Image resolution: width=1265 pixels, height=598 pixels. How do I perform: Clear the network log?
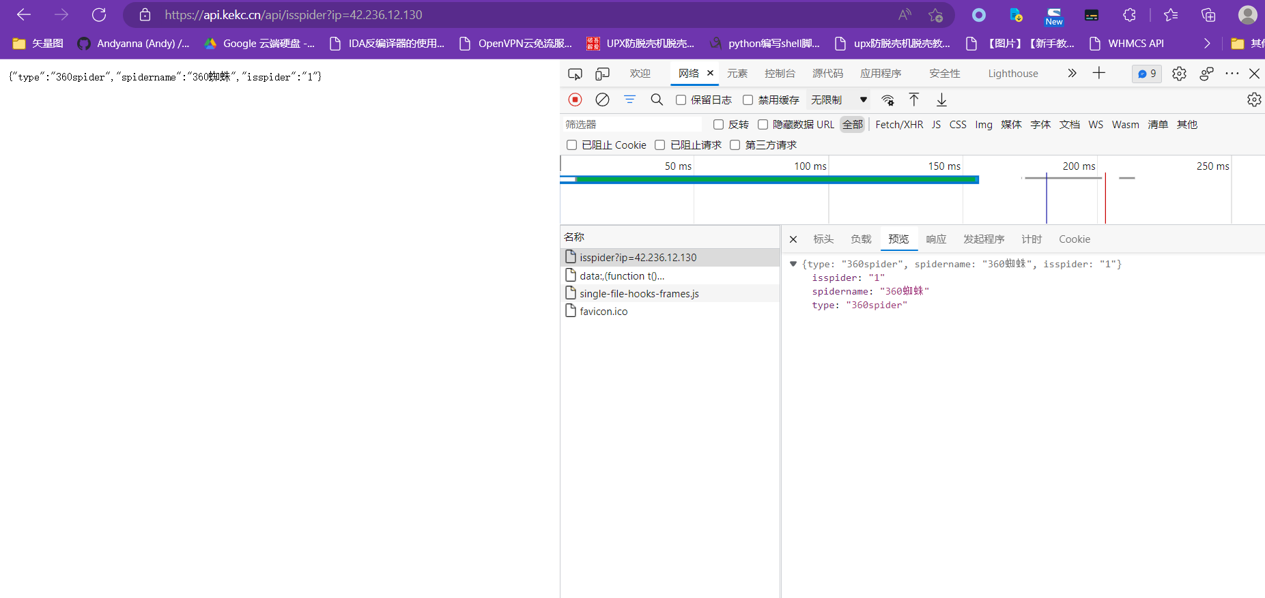[602, 100]
